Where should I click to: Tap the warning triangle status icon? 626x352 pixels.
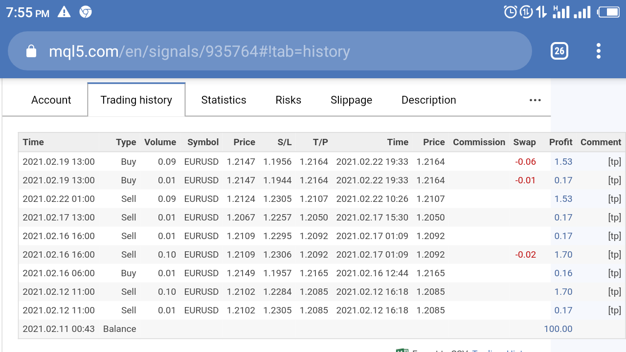[x=64, y=12]
